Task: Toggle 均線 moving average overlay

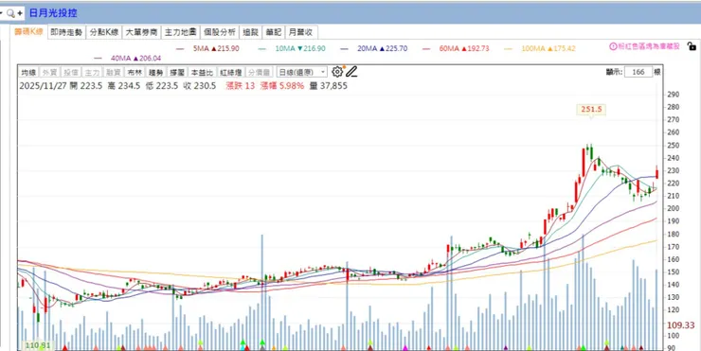Action: point(28,72)
